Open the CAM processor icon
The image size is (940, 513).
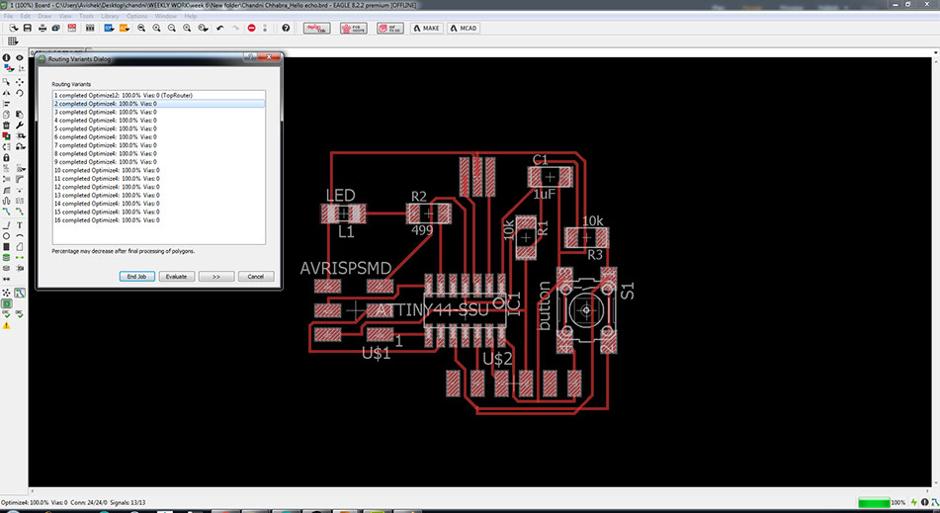tap(55, 28)
